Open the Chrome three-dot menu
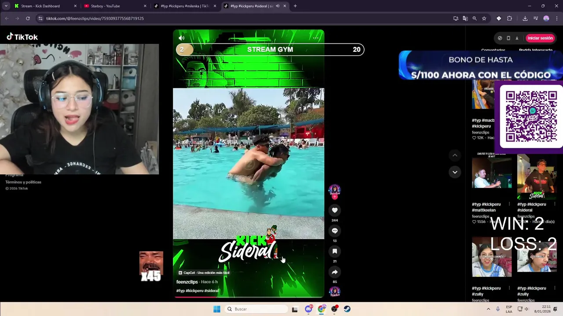563x316 pixels. coord(557,18)
